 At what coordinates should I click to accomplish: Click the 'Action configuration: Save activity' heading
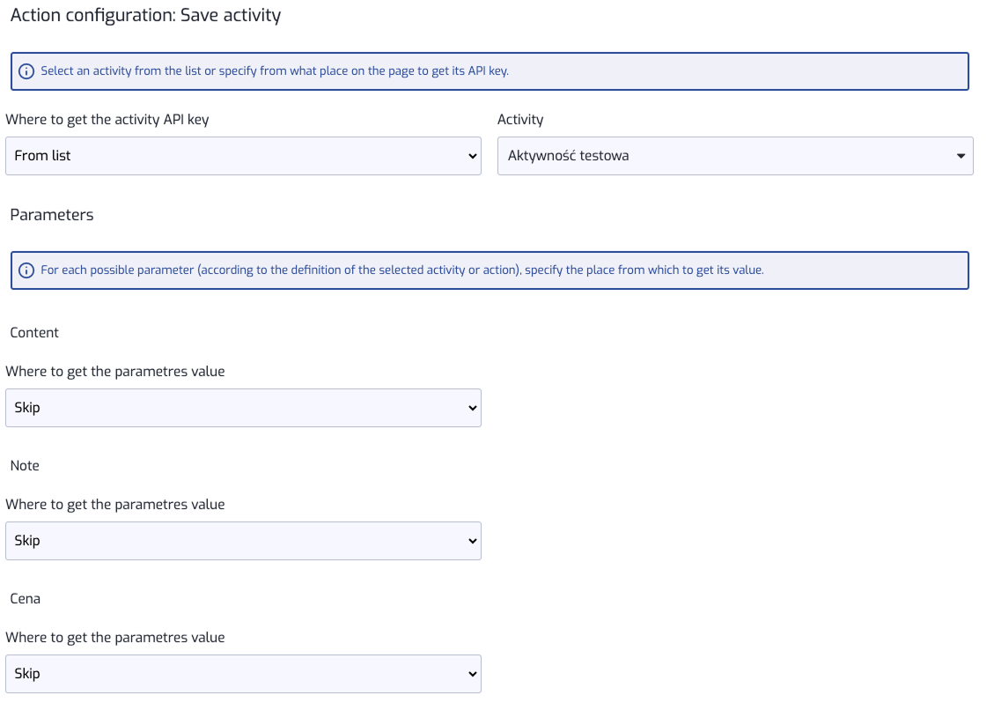click(145, 16)
